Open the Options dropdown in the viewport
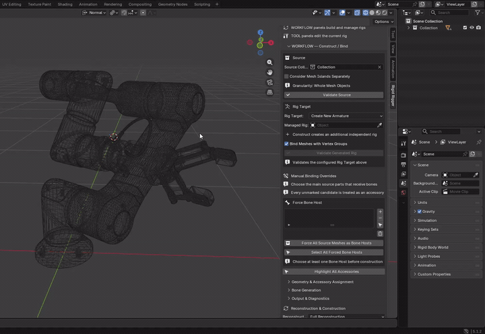Viewport: 485px width, 334px height. tap(384, 22)
